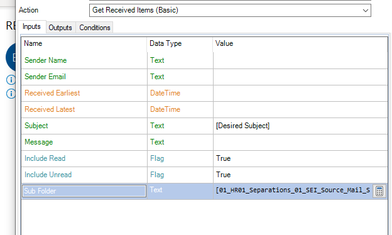Viewport: 392px width, 235px height.
Task: Edit the Received Latest value cell
Action: click(x=300, y=109)
